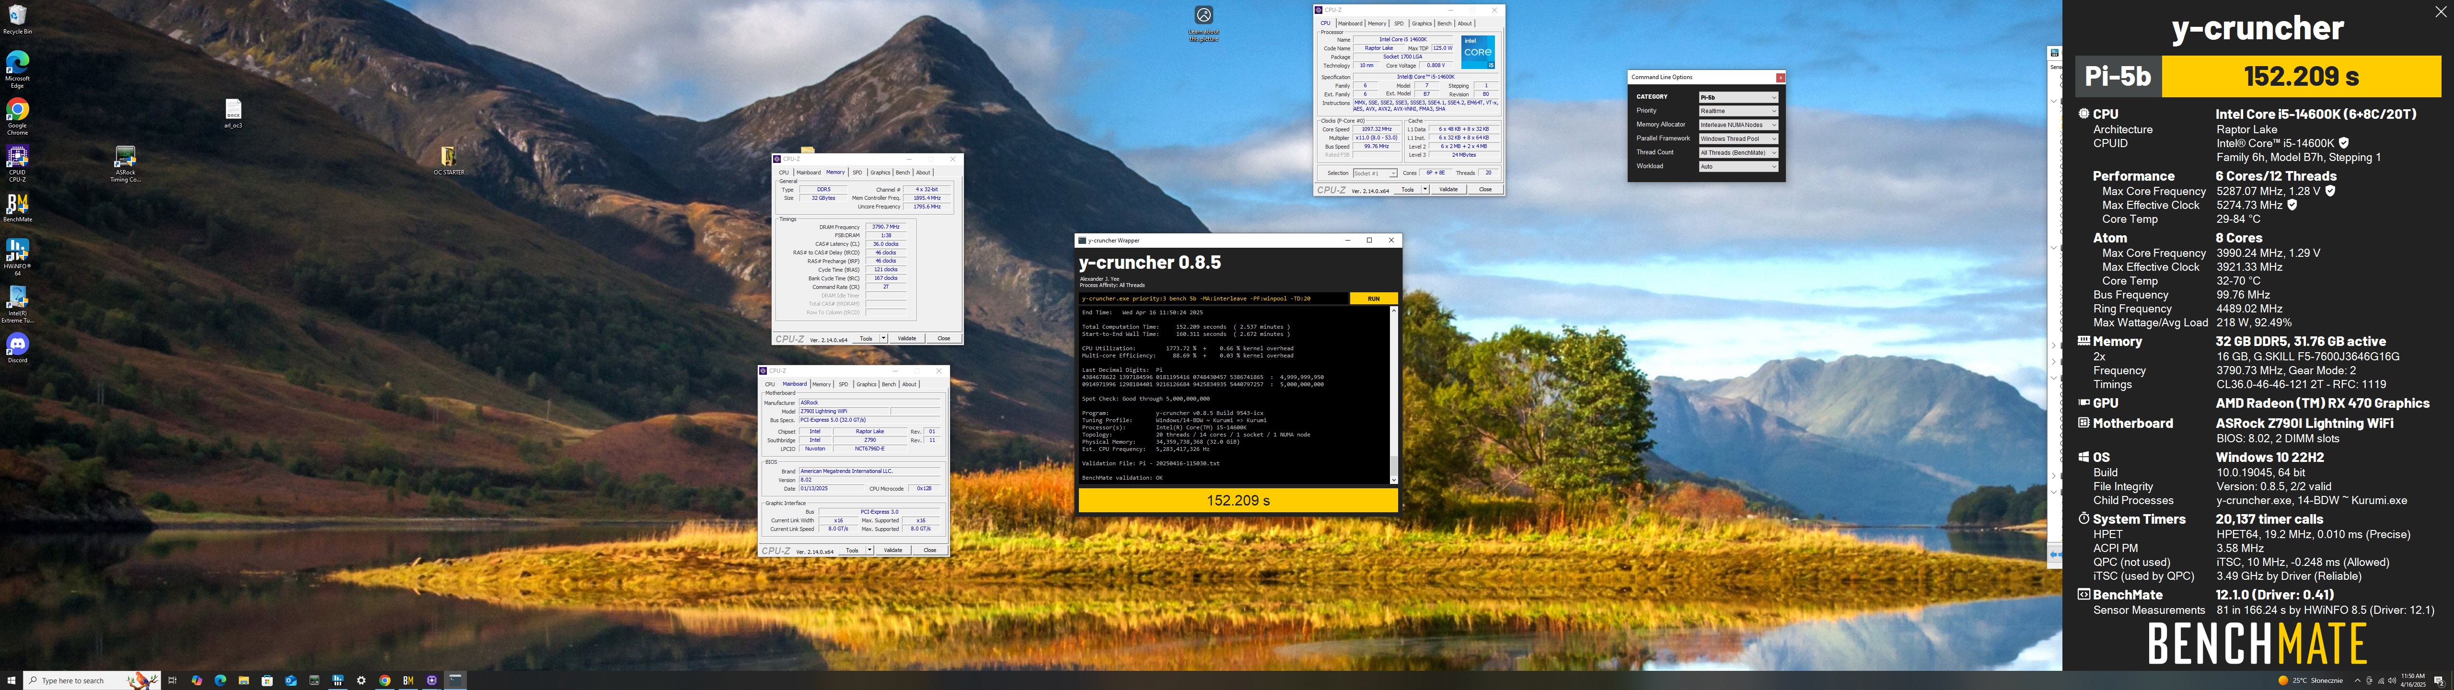
Task: Open Settings gear in the taskbar
Action: pos(361,680)
